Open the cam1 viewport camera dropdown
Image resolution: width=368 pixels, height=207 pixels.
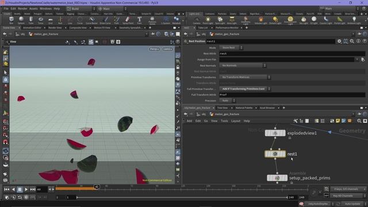tap(167, 49)
